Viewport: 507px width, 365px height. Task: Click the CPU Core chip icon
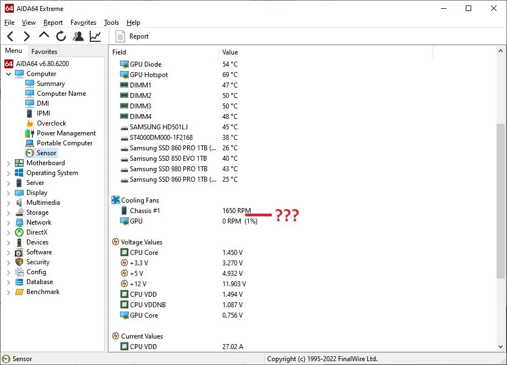tap(124, 252)
